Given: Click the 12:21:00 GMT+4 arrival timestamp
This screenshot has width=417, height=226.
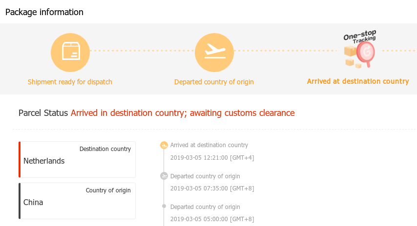Looking at the screenshot, I should click(x=212, y=157).
